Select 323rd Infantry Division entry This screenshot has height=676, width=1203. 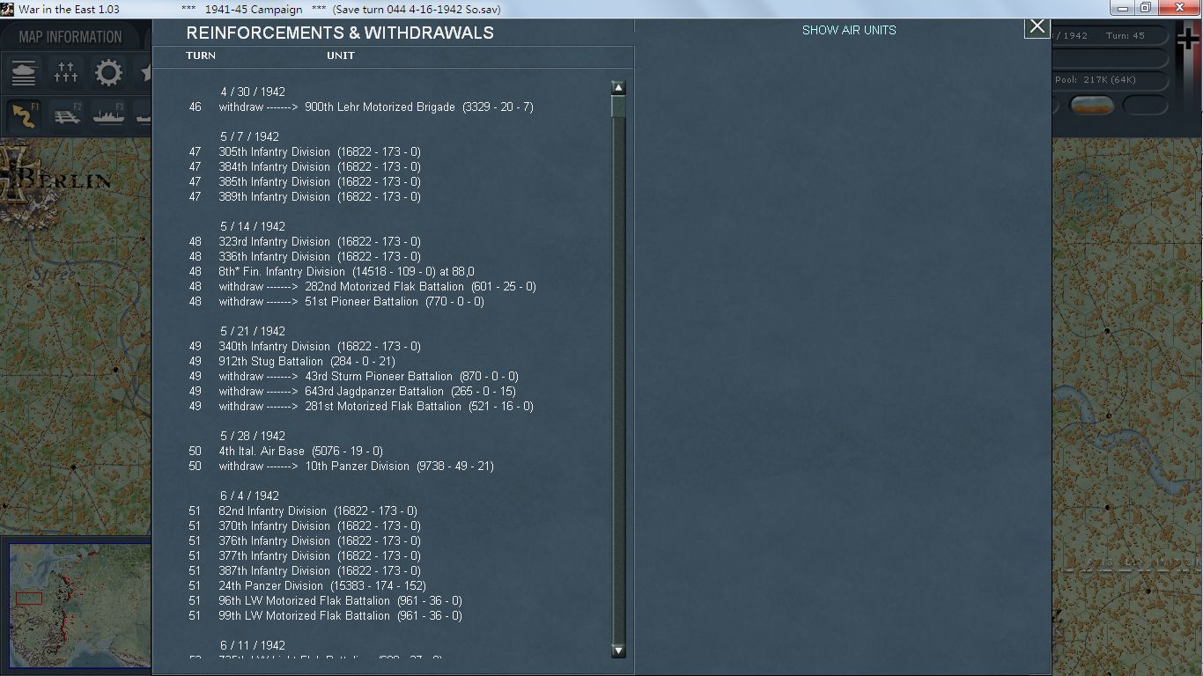click(320, 242)
